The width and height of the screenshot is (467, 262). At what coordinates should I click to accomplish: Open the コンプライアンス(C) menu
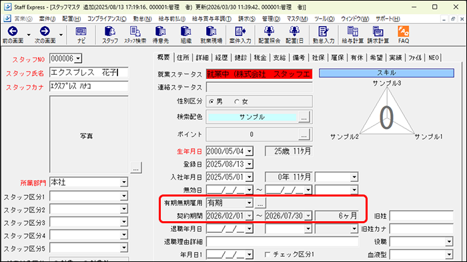[x=107, y=19]
